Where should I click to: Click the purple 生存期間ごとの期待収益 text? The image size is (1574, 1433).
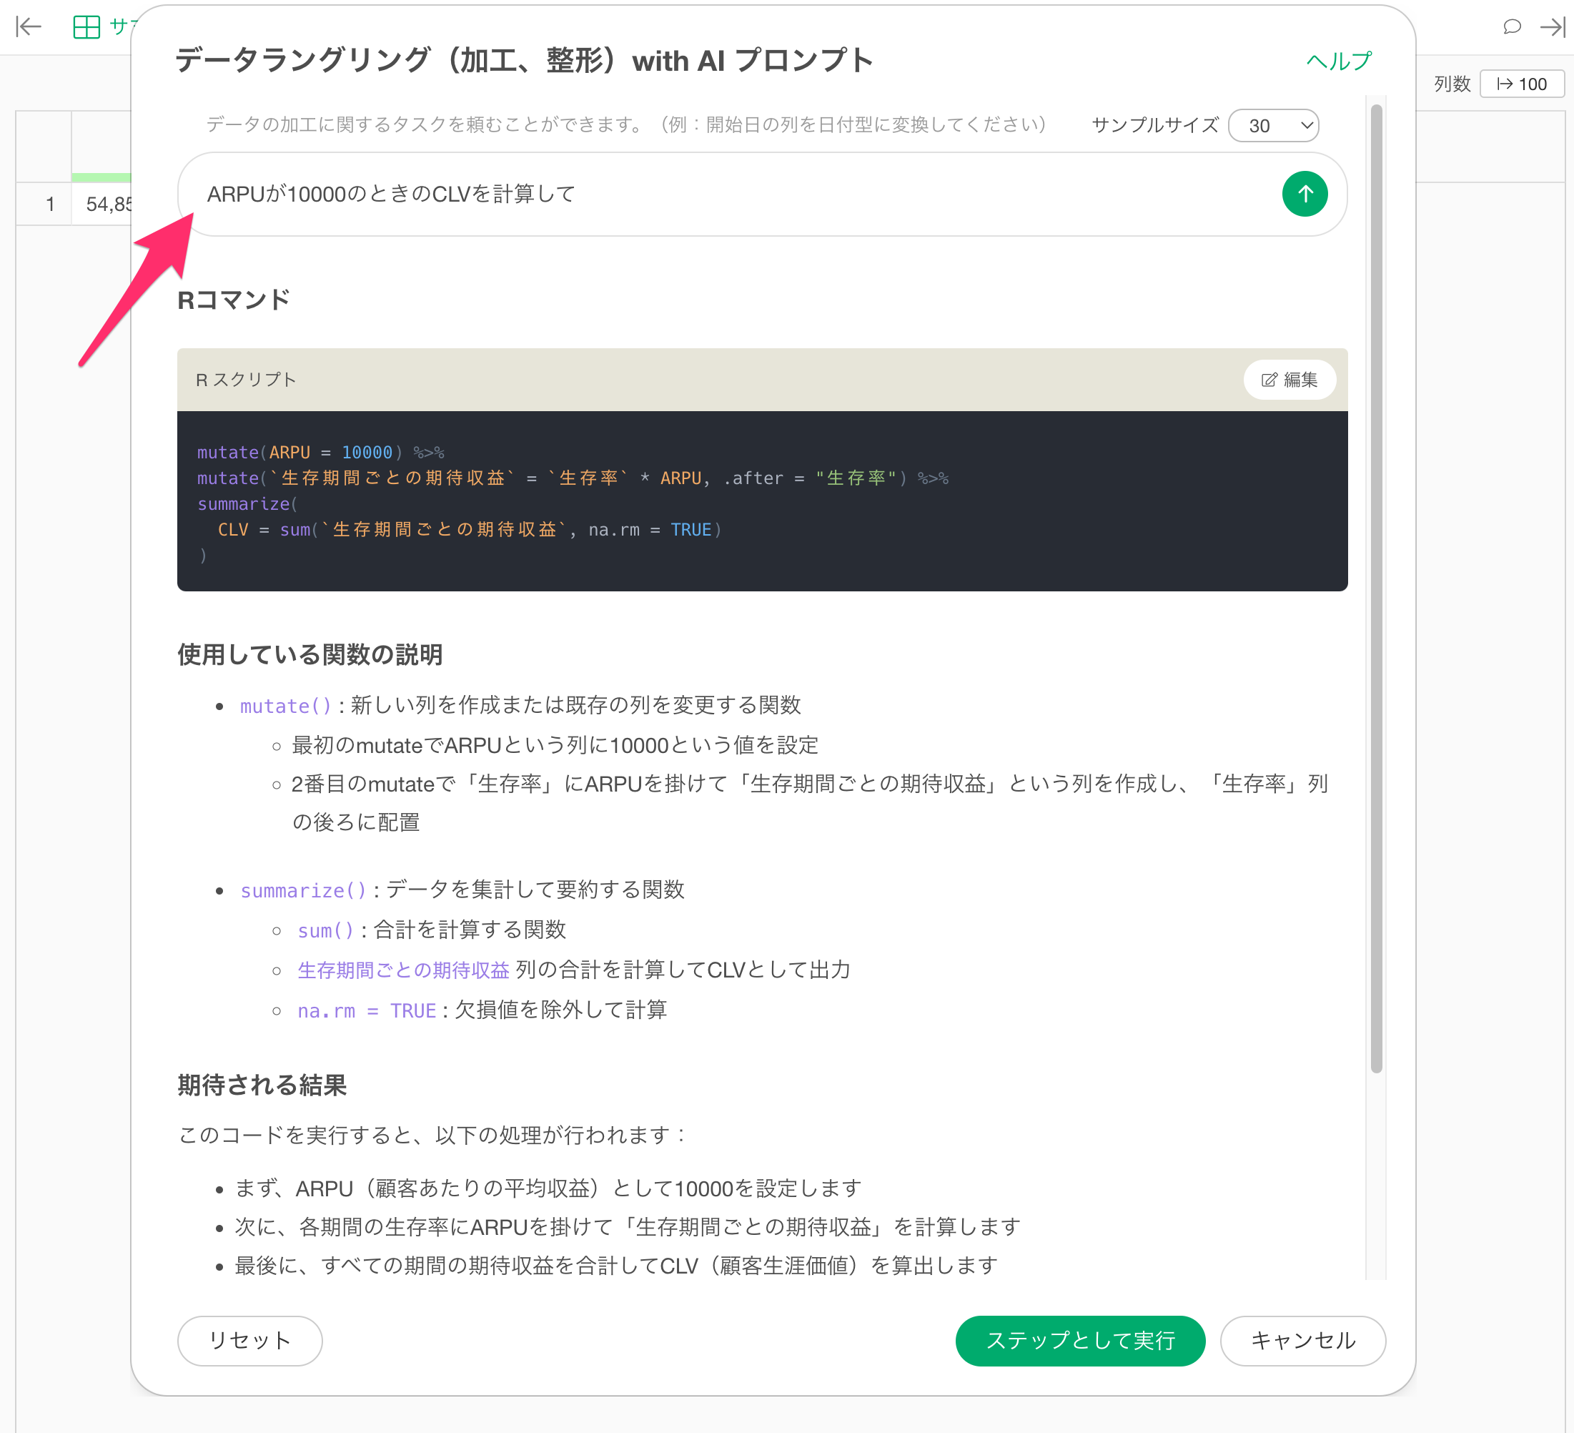(403, 970)
